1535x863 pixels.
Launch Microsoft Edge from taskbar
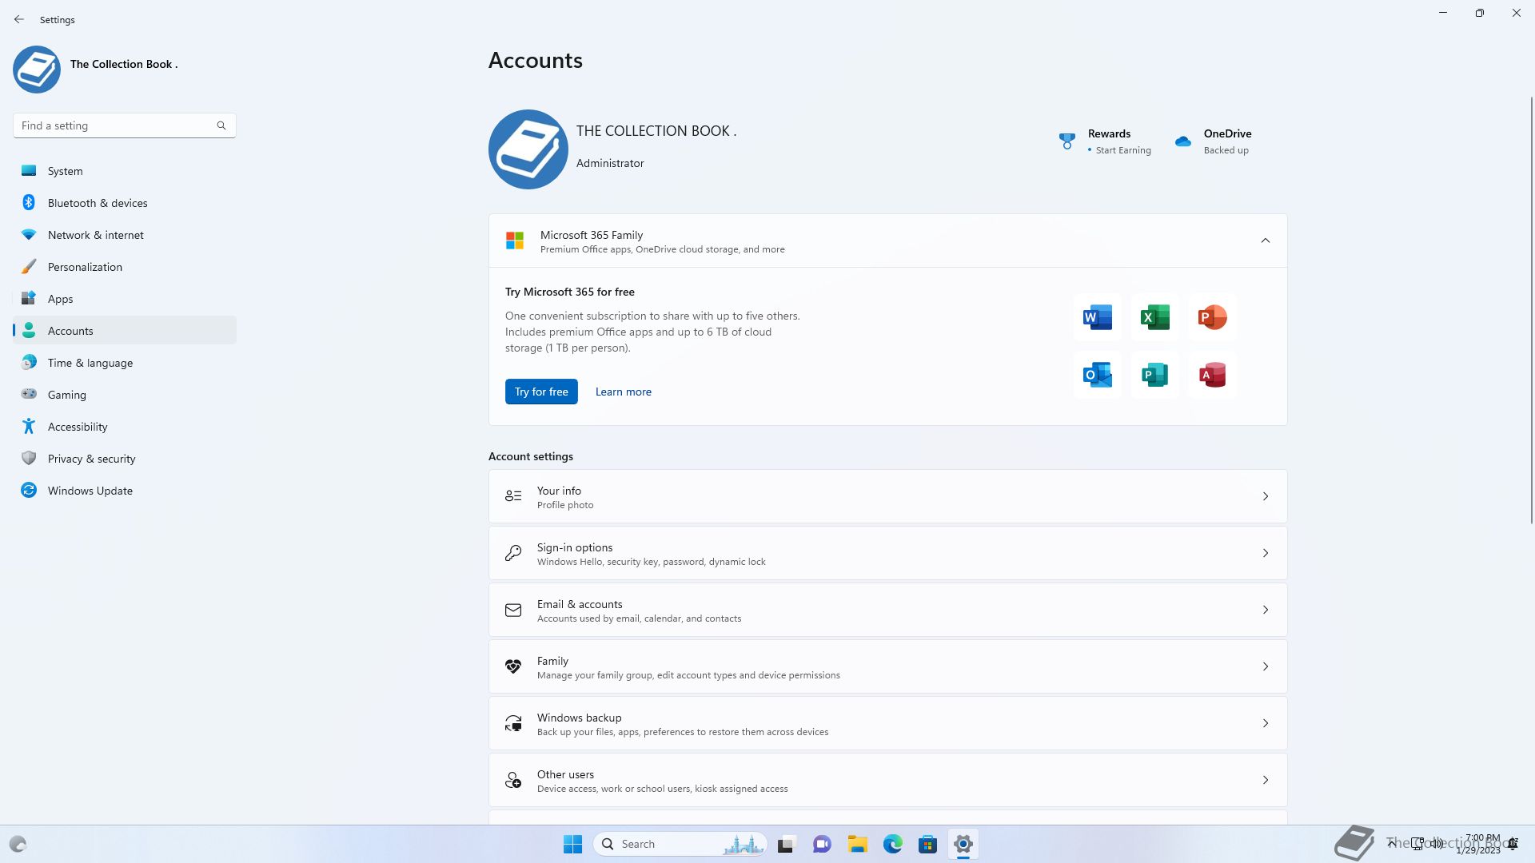pyautogui.click(x=892, y=844)
